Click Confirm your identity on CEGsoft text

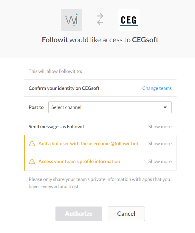coord(64,88)
